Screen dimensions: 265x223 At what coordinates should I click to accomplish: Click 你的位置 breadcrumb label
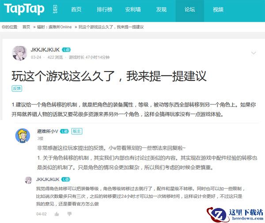pos(9,27)
